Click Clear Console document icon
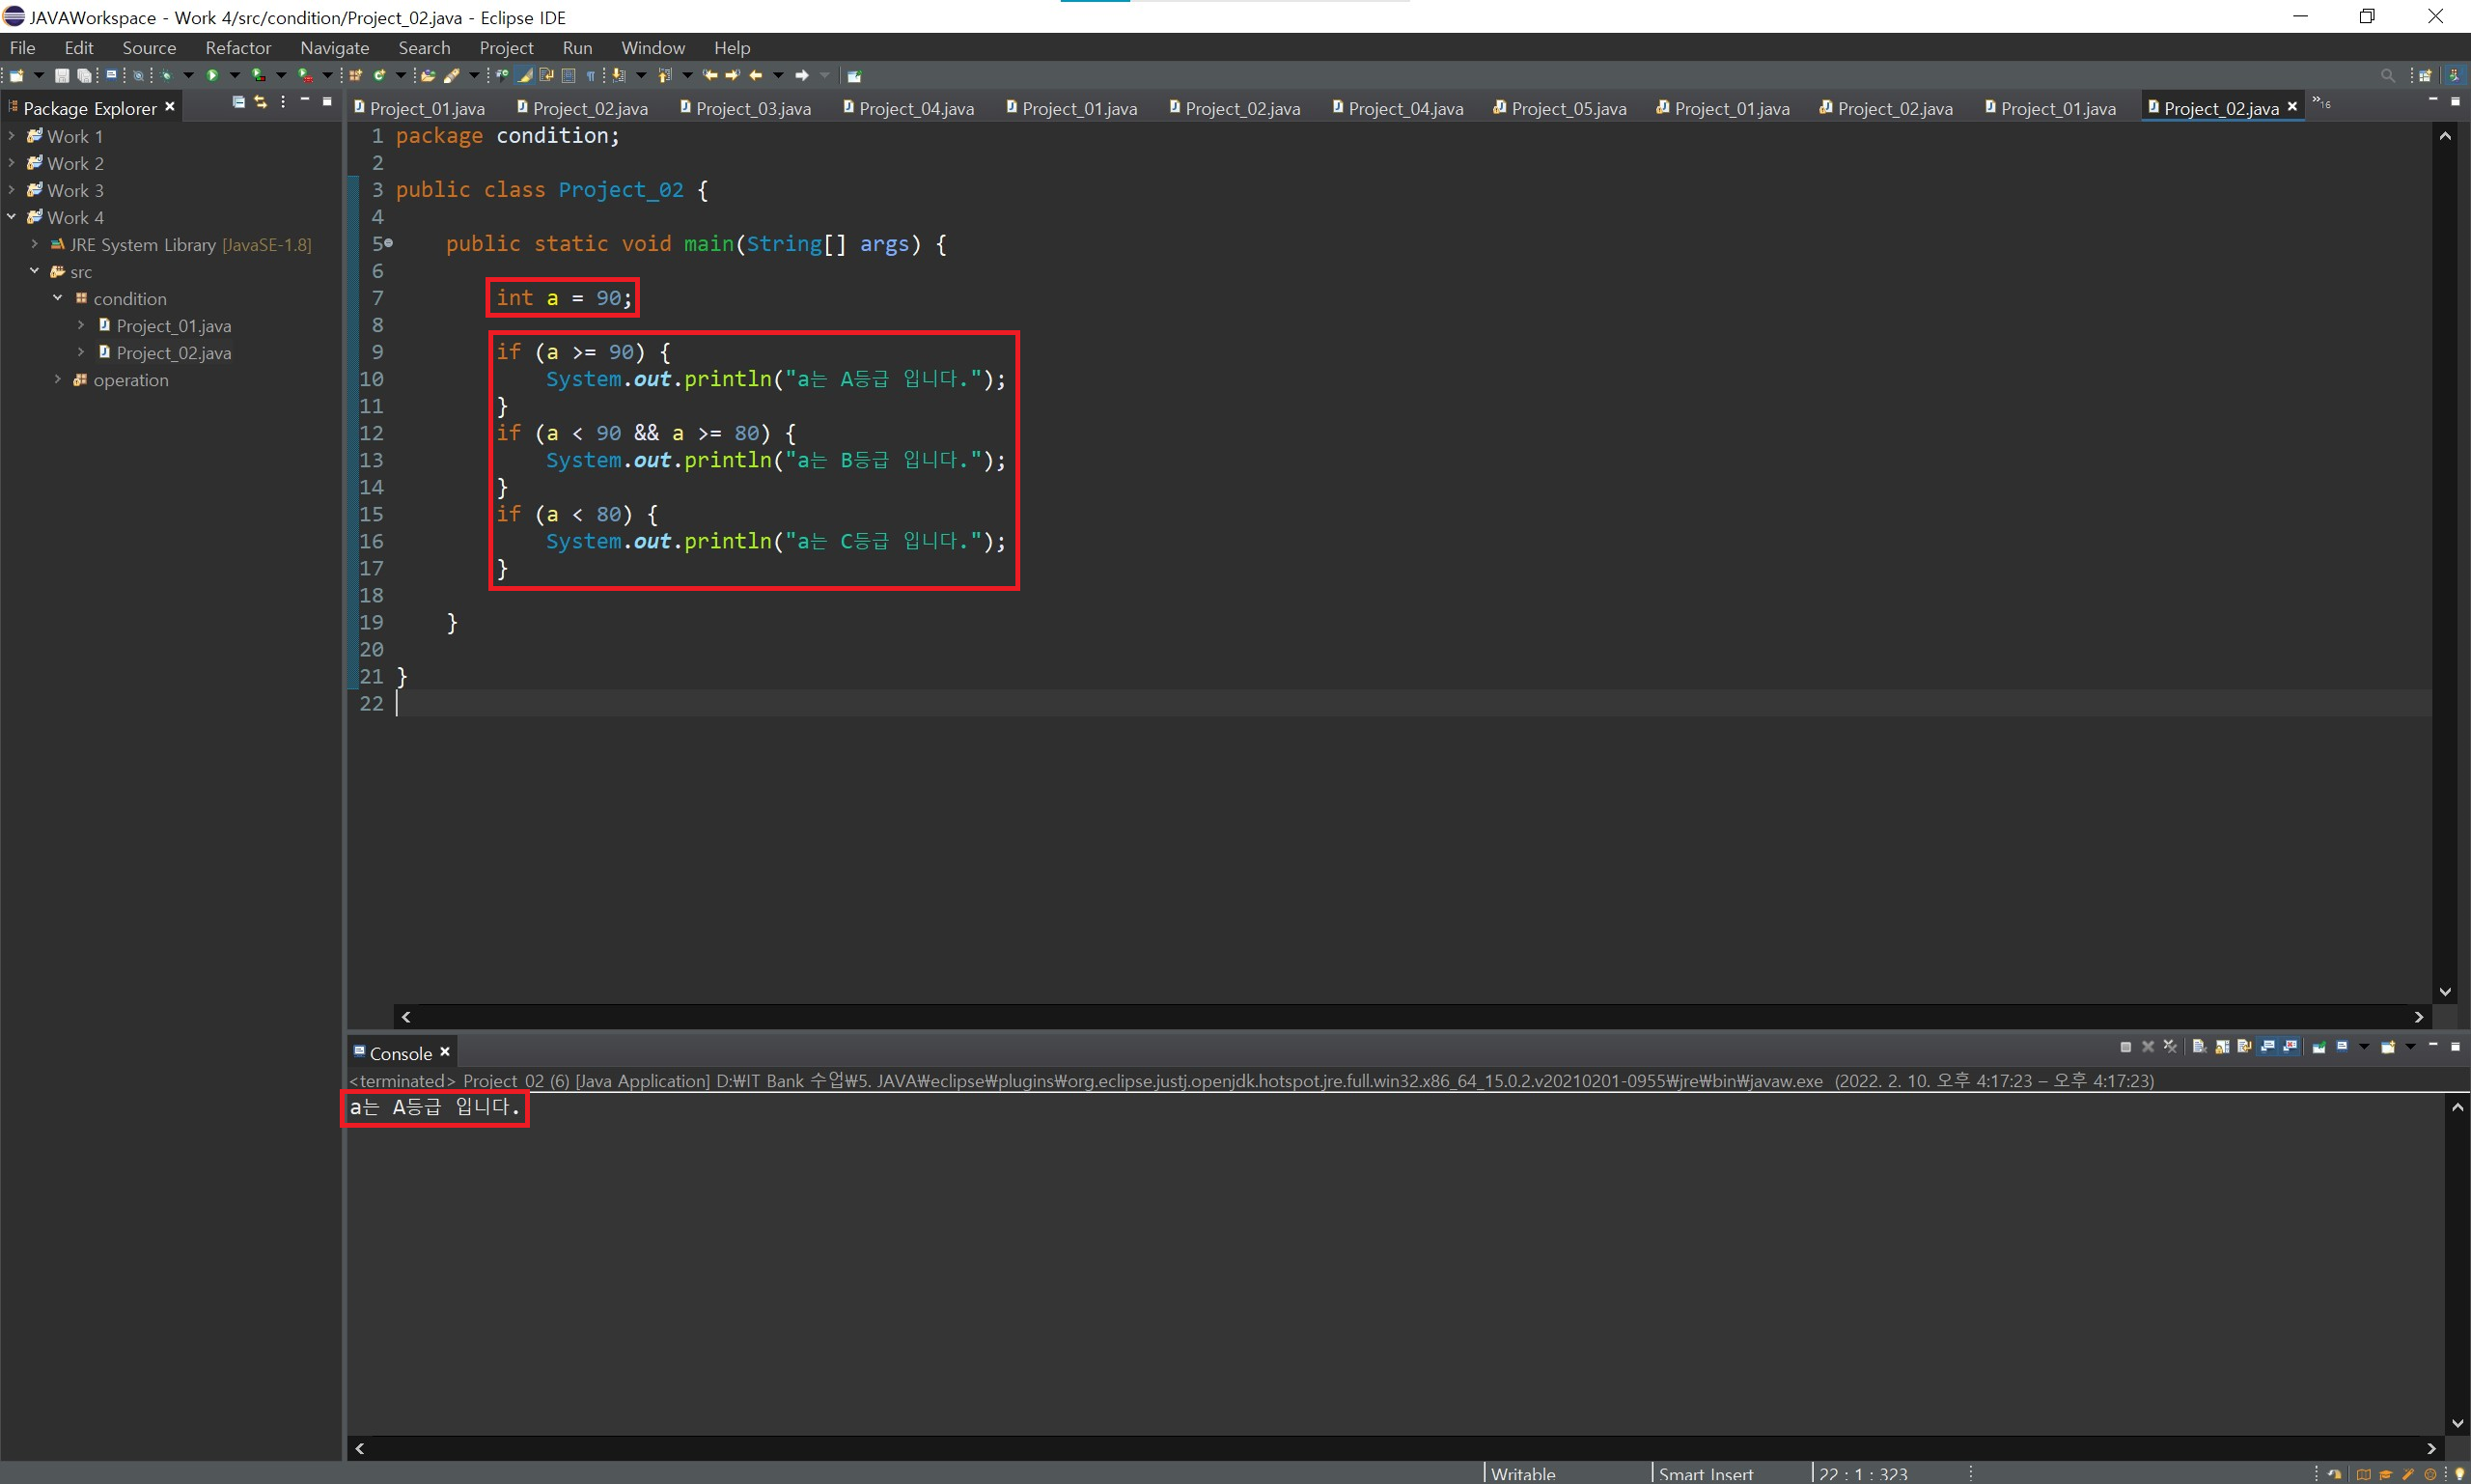Image resolution: width=2471 pixels, height=1484 pixels. [2199, 1047]
